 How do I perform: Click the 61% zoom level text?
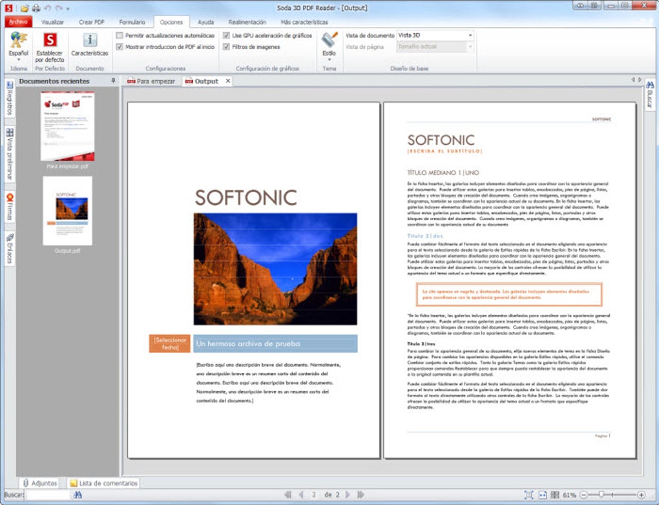(569, 495)
